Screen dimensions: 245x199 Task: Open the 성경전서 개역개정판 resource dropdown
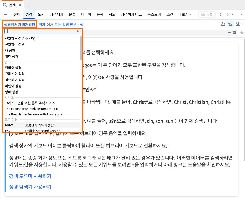click(20, 25)
